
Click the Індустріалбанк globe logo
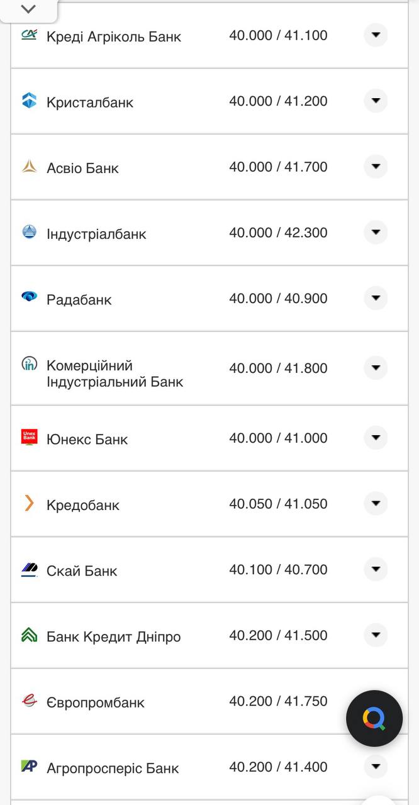pos(28,232)
